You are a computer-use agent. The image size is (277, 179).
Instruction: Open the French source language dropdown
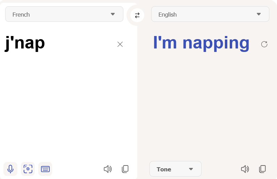(64, 14)
